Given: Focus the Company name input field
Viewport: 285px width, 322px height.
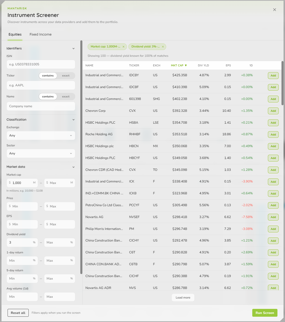Looking at the screenshot, I should coord(41,106).
